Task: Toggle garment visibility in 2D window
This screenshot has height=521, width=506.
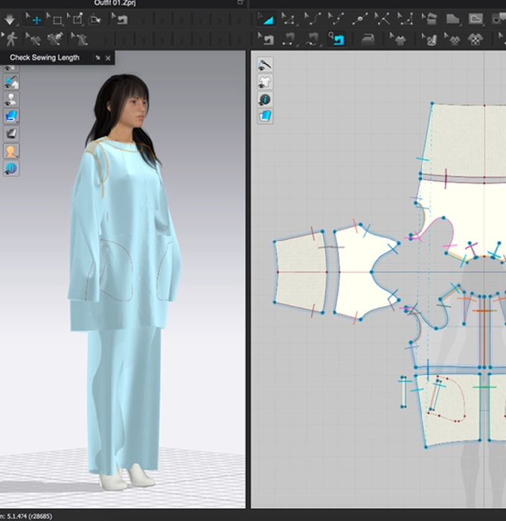Action: tap(266, 82)
